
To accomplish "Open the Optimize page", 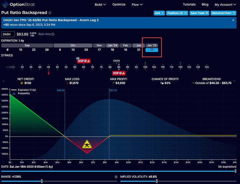I will tap(119, 4).
